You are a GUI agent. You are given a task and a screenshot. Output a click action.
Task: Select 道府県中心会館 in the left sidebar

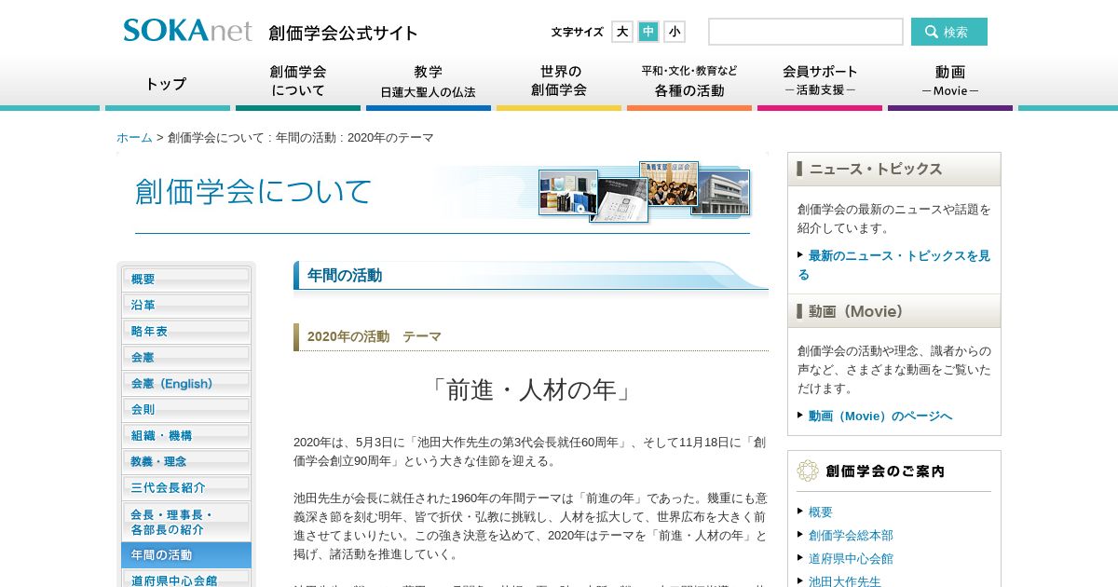[x=186, y=580]
